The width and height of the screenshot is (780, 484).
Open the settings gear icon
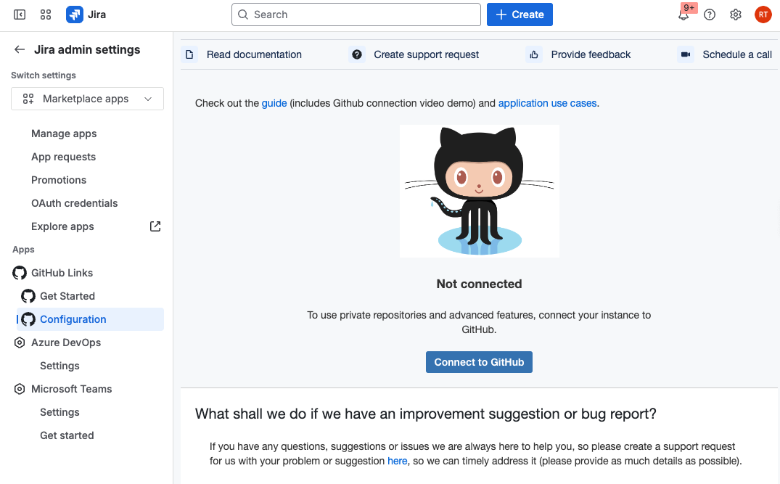coord(736,15)
